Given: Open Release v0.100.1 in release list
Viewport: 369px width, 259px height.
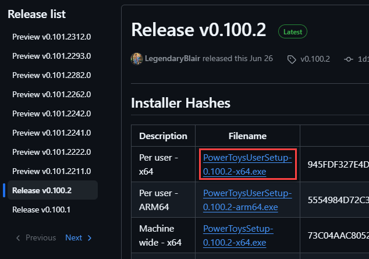Looking at the screenshot, I should click(41, 210).
